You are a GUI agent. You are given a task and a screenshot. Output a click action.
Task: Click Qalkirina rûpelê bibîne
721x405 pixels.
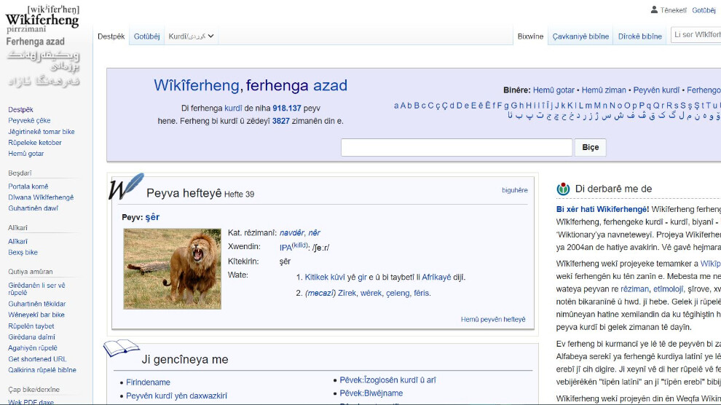click(x=42, y=370)
